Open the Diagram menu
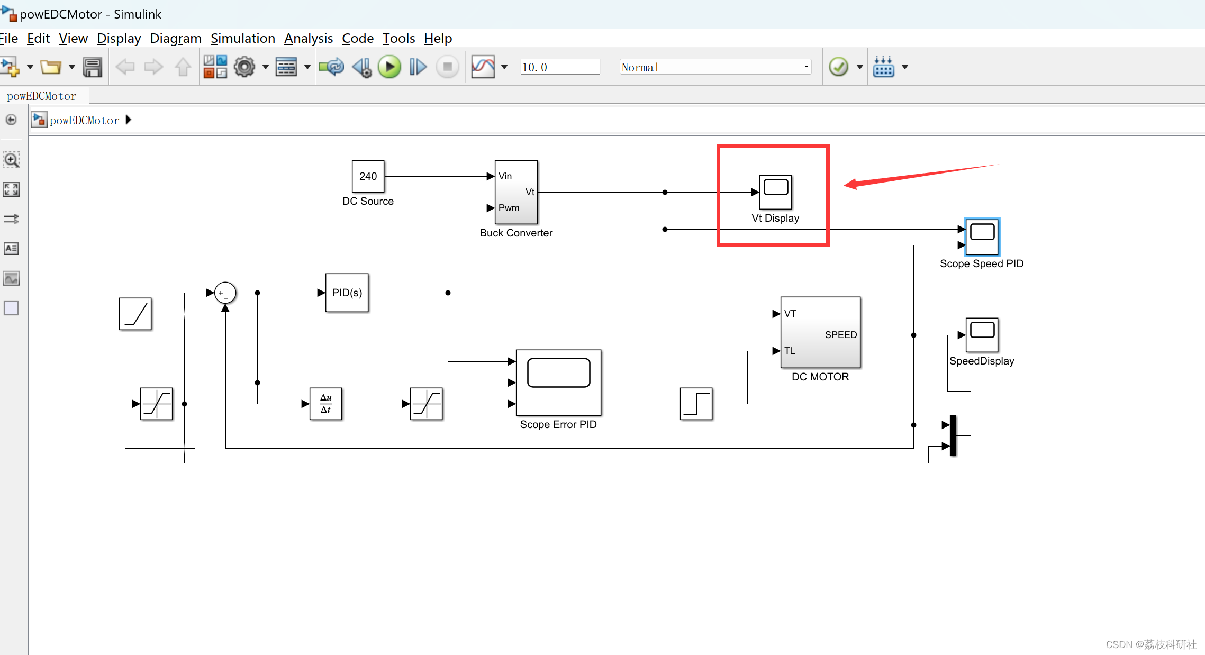 tap(176, 38)
